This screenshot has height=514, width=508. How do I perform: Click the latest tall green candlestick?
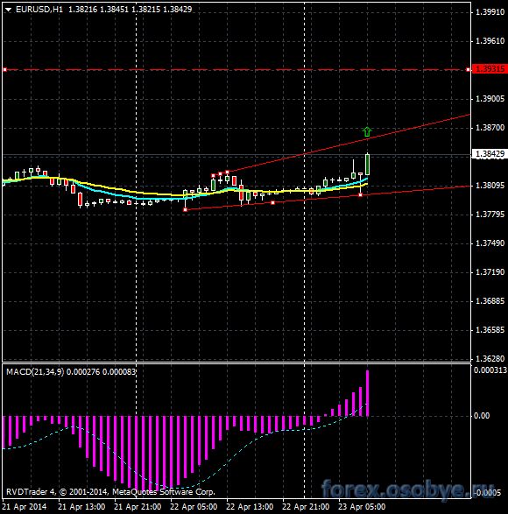[x=367, y=165]
